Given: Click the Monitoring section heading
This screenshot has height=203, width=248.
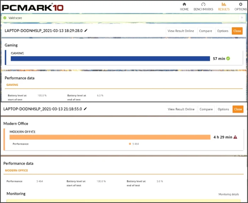Looking at the screenshot, I should coord(16,193).
